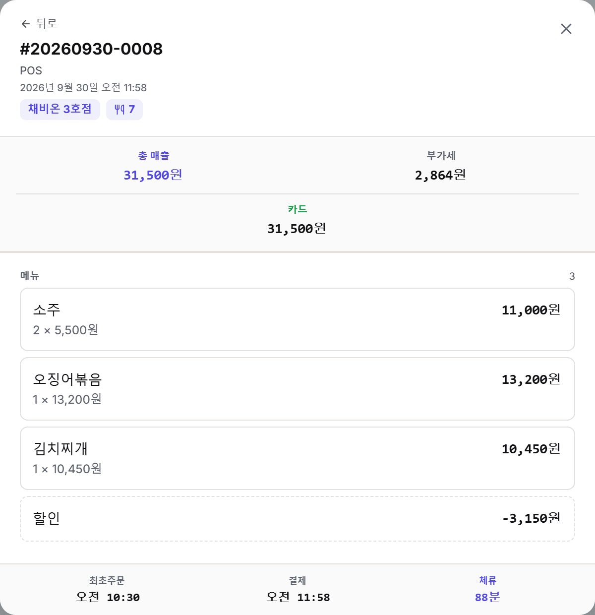
Task: Click the 체류 stay duration label
Action: tap(488, 580)
